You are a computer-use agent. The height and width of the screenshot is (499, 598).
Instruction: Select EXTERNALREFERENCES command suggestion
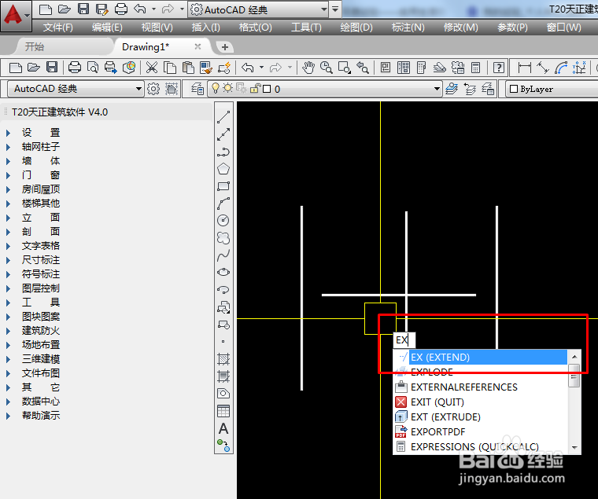pyautogui.click(x=481, y=387)
